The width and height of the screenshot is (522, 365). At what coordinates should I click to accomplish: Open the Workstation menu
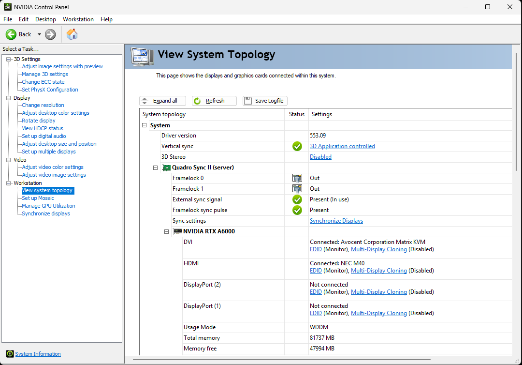(x=78, y=19)
